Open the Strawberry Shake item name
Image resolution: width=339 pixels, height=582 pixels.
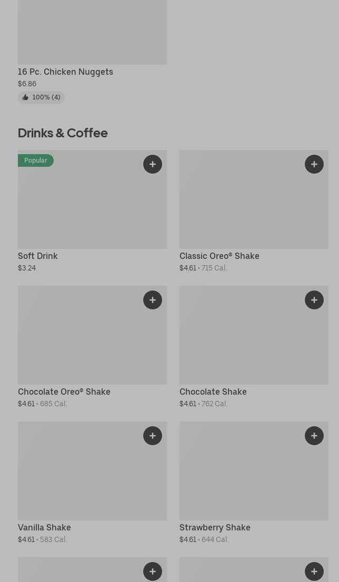pos(215,527)
